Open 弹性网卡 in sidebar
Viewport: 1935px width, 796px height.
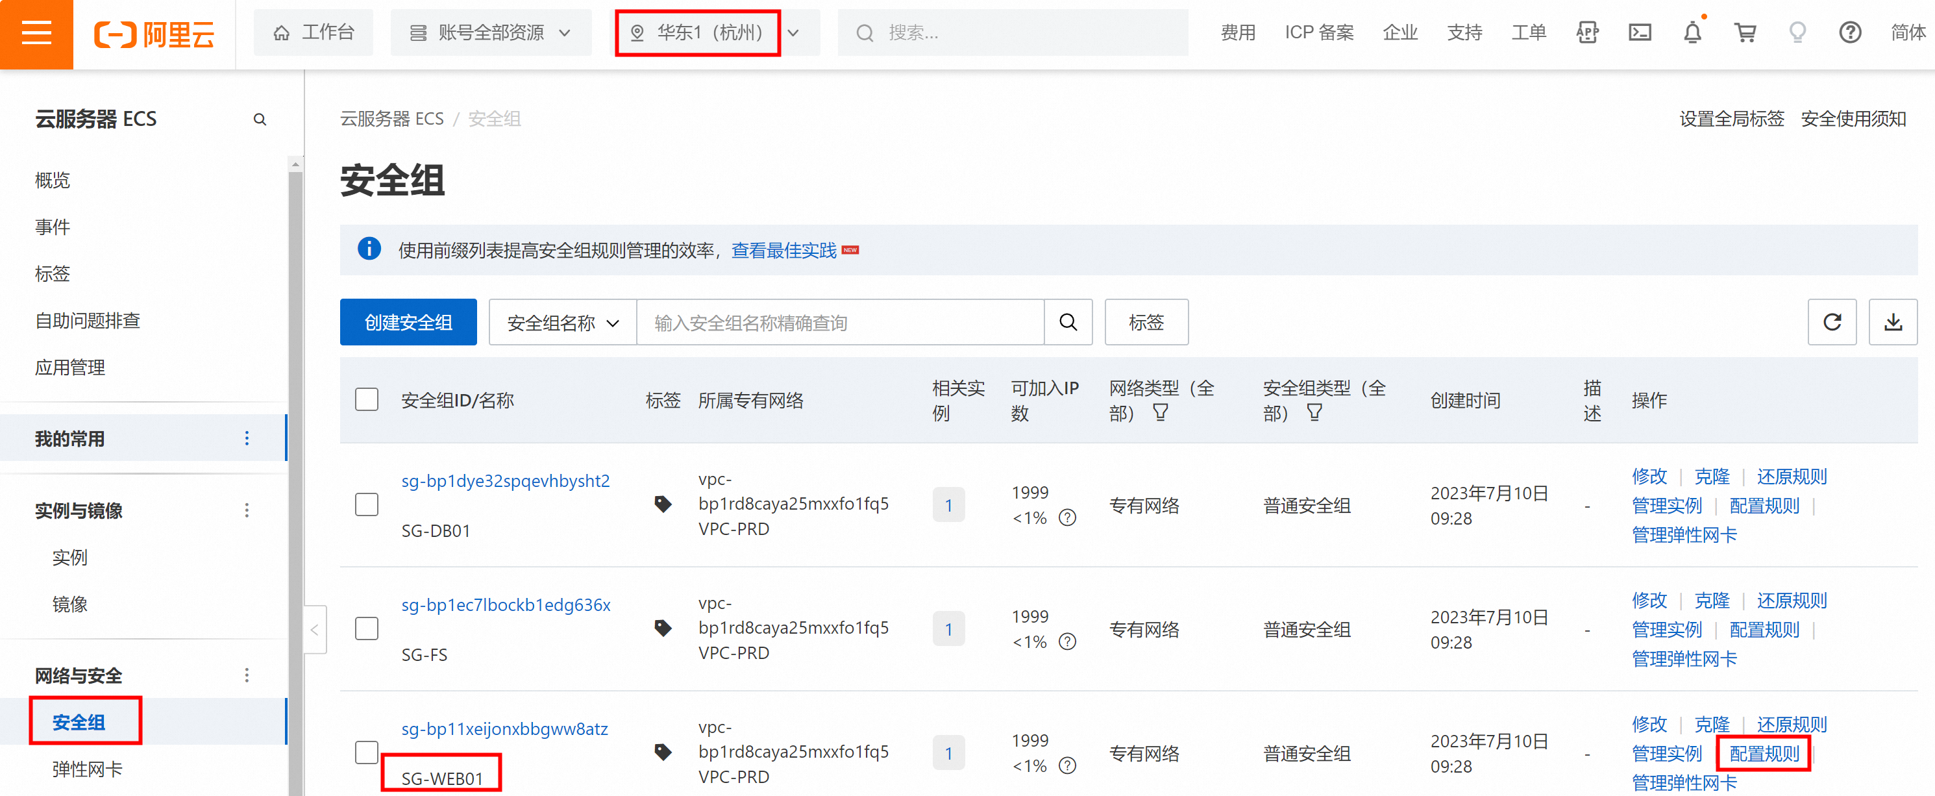(87, 769)
